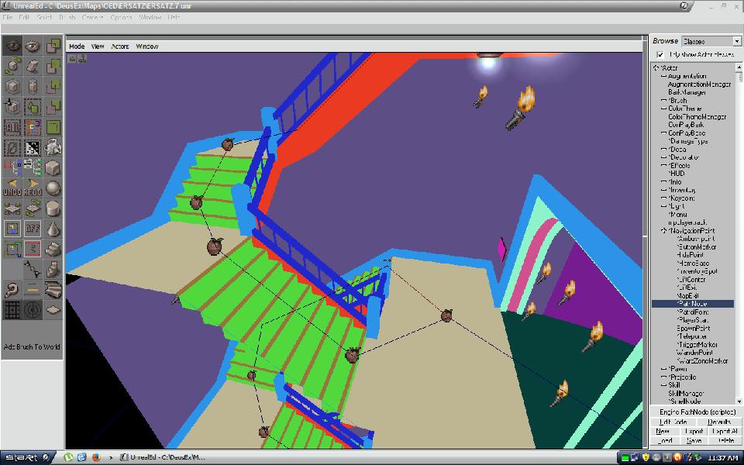Select the Brush Sheer tool
744x465 pixels.
point(33,66)
